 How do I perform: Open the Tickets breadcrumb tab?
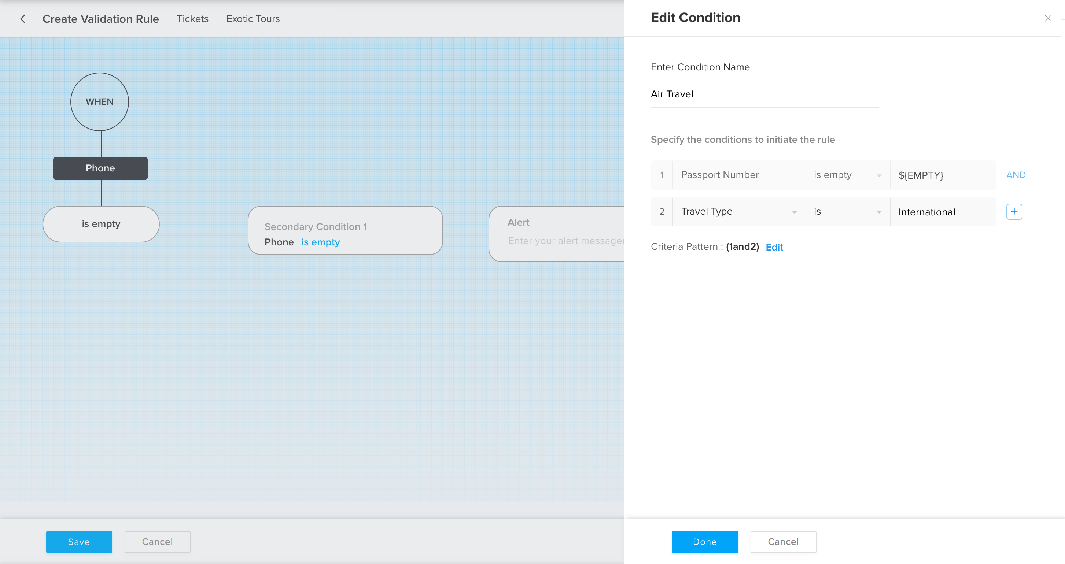pos(193,19)
